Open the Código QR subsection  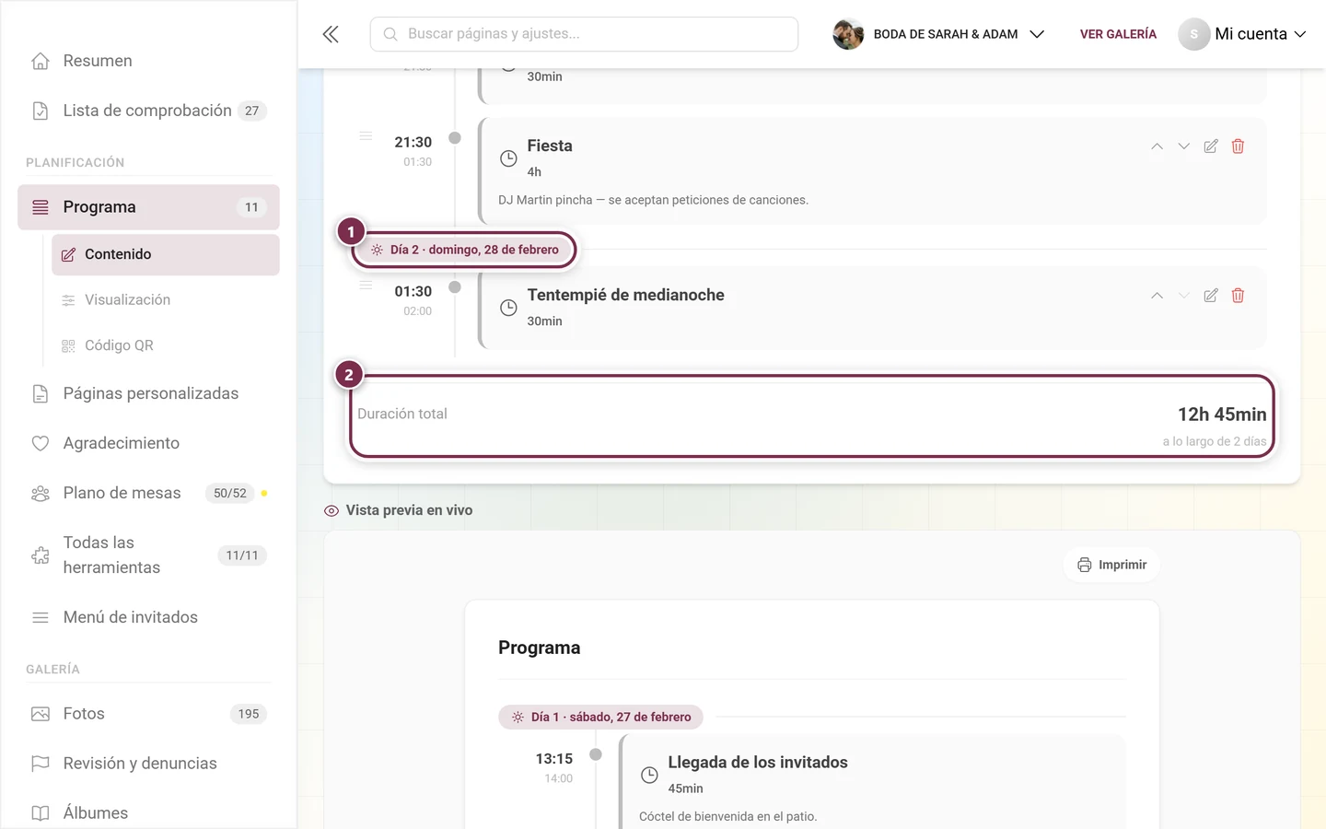(166, 345)
